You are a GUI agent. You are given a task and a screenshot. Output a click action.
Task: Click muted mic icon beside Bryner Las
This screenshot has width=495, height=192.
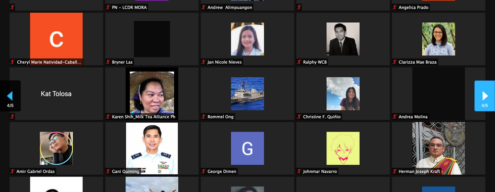(108, 62)
